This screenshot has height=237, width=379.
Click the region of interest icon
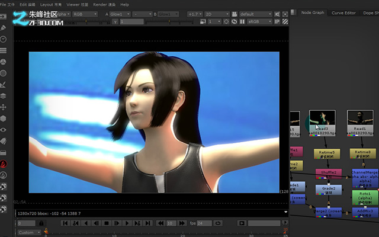tap(226, 21)
